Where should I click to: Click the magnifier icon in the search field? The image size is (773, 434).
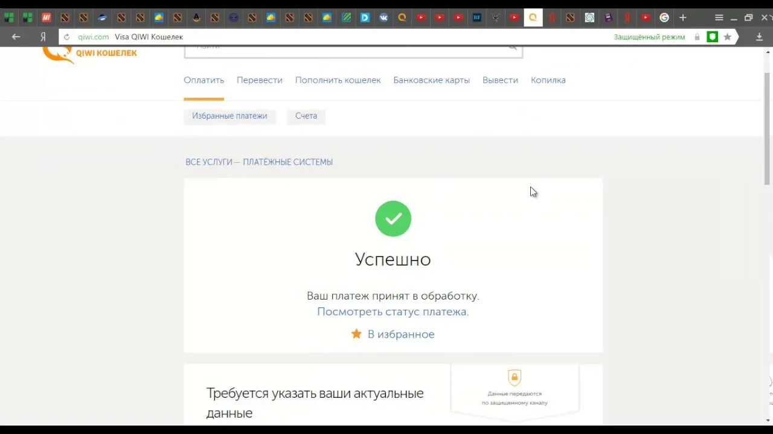click(x=513, y=48)
